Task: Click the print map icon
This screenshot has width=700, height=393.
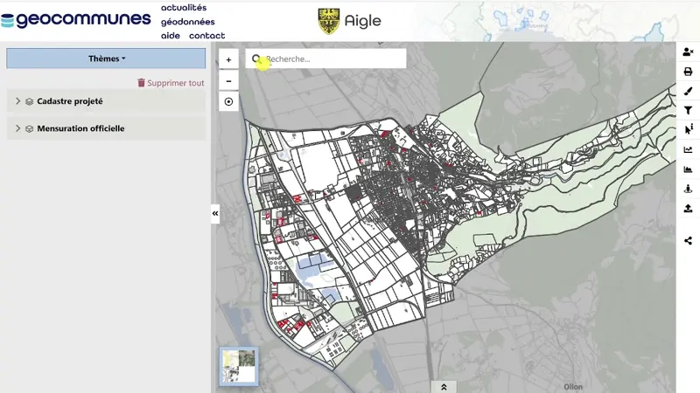Action: coord(688,72)
